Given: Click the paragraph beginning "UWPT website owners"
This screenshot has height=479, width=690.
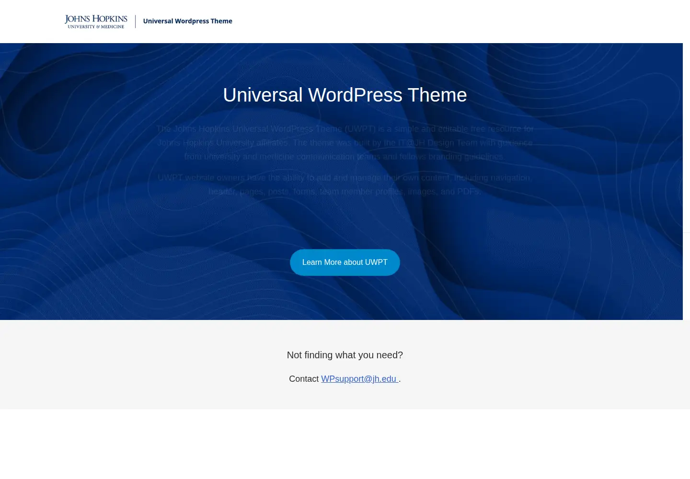Looking at the screenshot, I should pyautogui.click(x=345, y=184).
